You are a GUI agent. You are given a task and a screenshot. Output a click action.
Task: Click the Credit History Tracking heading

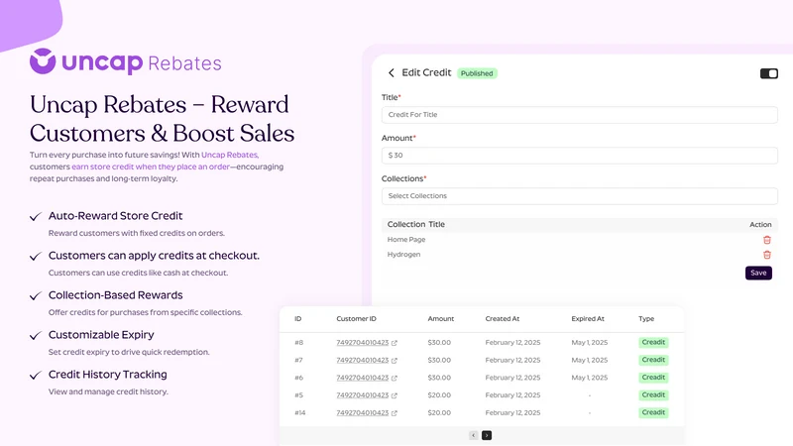(x=108, y=375)
